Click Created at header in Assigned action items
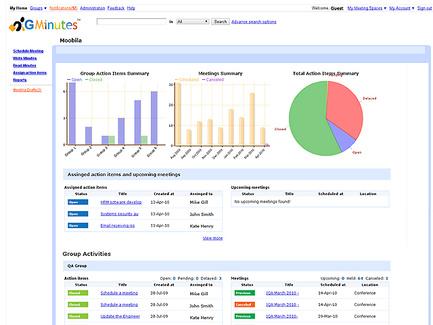This screenshot has height=325, width=433. click(x=164, y=194)
